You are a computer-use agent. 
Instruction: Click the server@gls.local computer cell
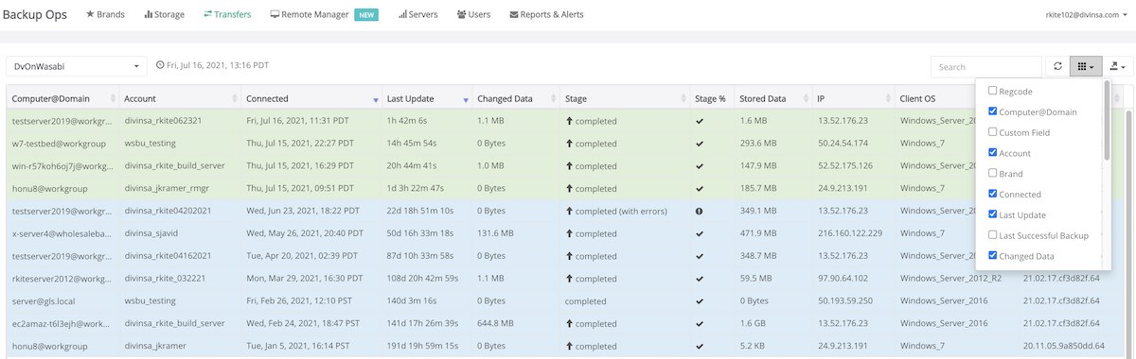44,300
